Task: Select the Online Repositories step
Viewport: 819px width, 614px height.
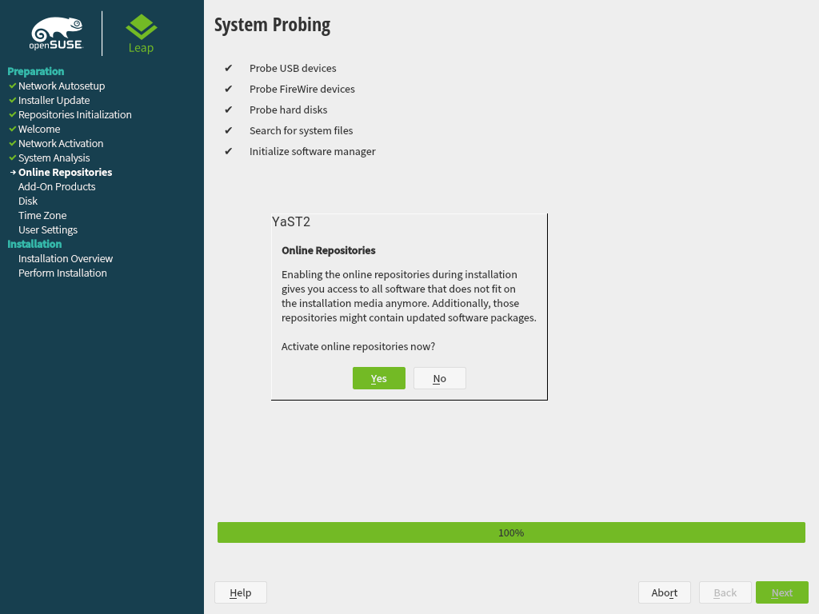Action: (x=66, y=172)
